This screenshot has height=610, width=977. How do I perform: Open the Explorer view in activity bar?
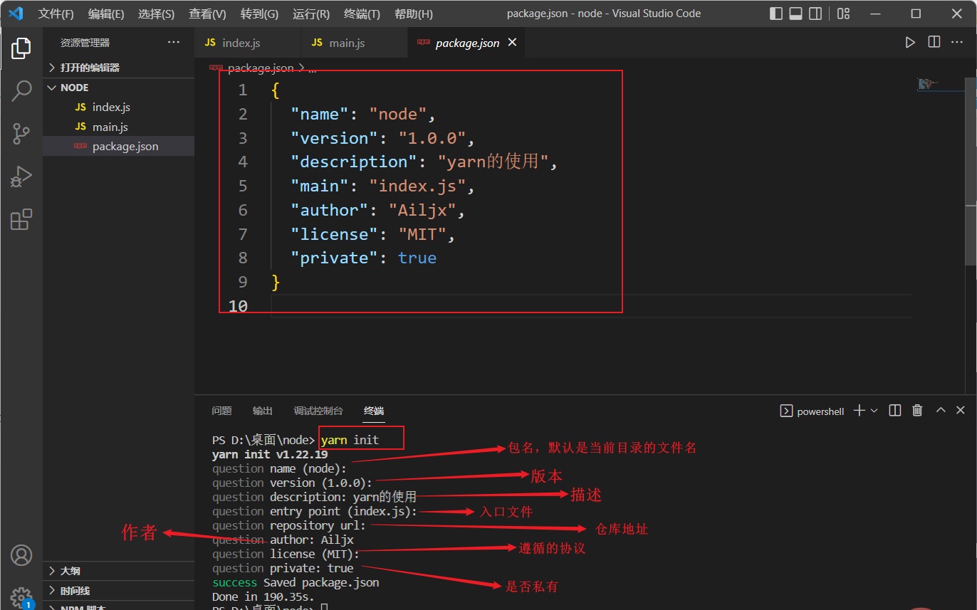(x=21, y=48)
